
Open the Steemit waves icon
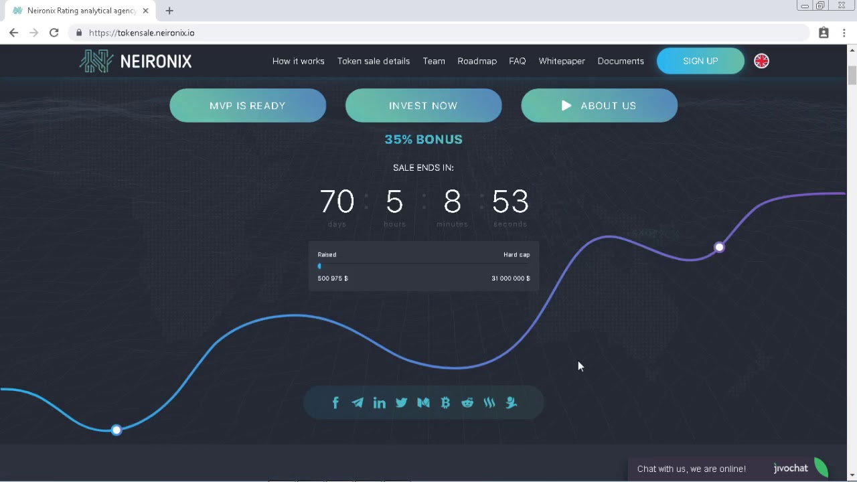(489, 402)
